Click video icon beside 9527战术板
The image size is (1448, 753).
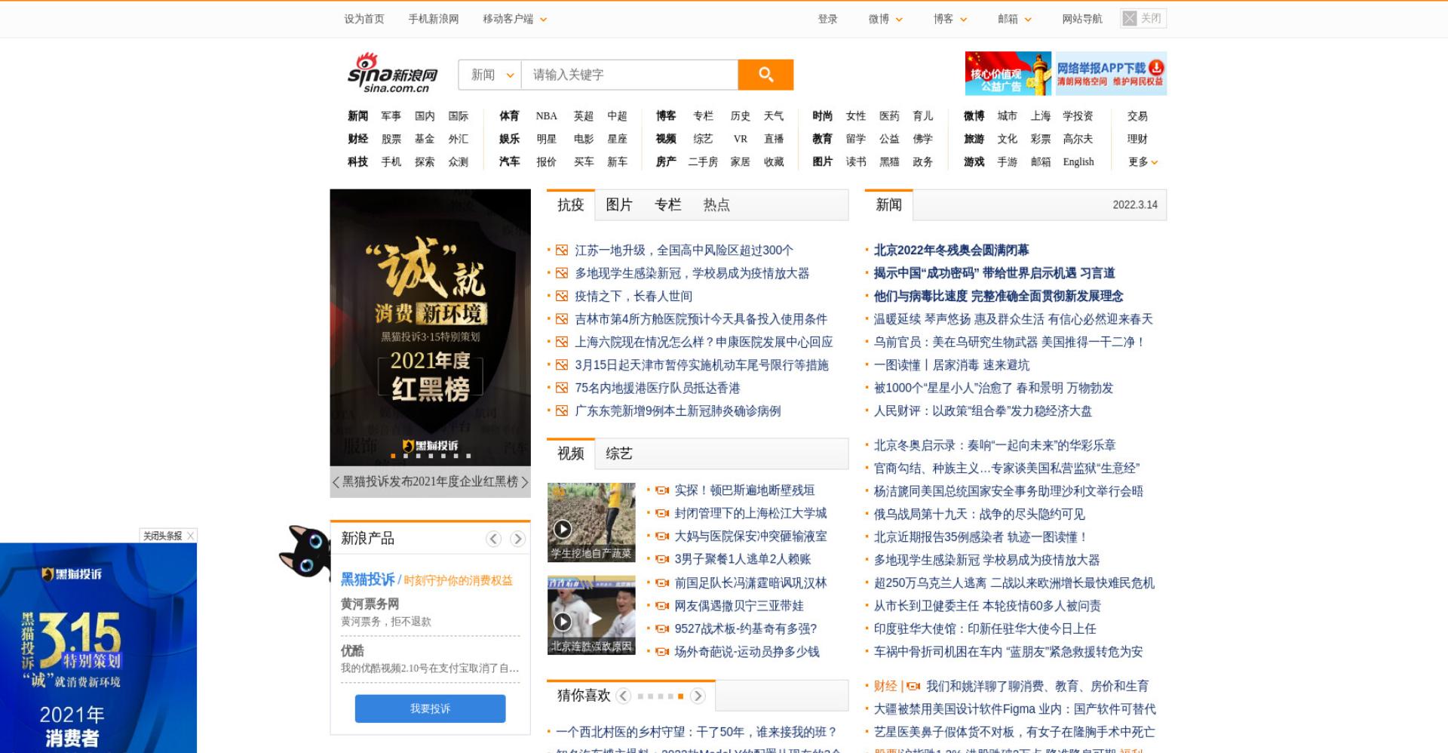(x=662, y=629)
